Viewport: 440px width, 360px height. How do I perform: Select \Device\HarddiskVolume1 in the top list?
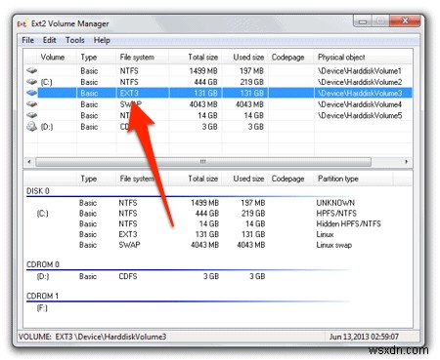tap(360, 70)
